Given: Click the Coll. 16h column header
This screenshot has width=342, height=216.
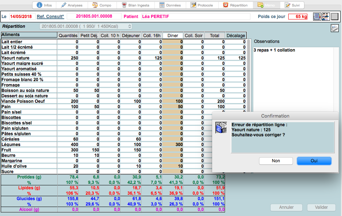Looking at the screenshot, I should point(152,36).
